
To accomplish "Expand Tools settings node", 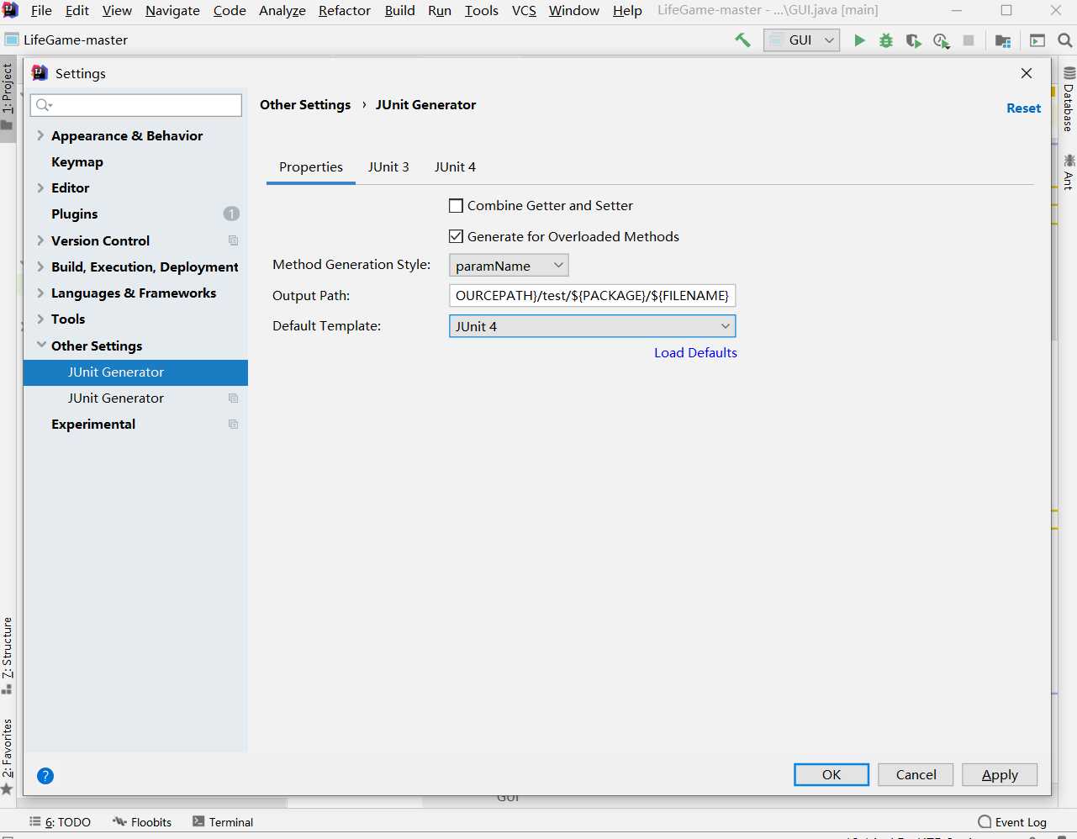I will coord(40,319).
